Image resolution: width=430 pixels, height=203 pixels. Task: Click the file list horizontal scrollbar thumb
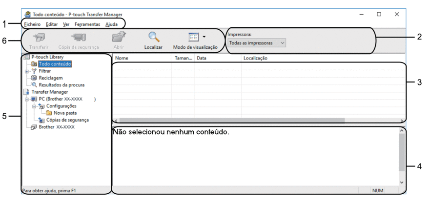pyautogui.click(x=232, y=120)
